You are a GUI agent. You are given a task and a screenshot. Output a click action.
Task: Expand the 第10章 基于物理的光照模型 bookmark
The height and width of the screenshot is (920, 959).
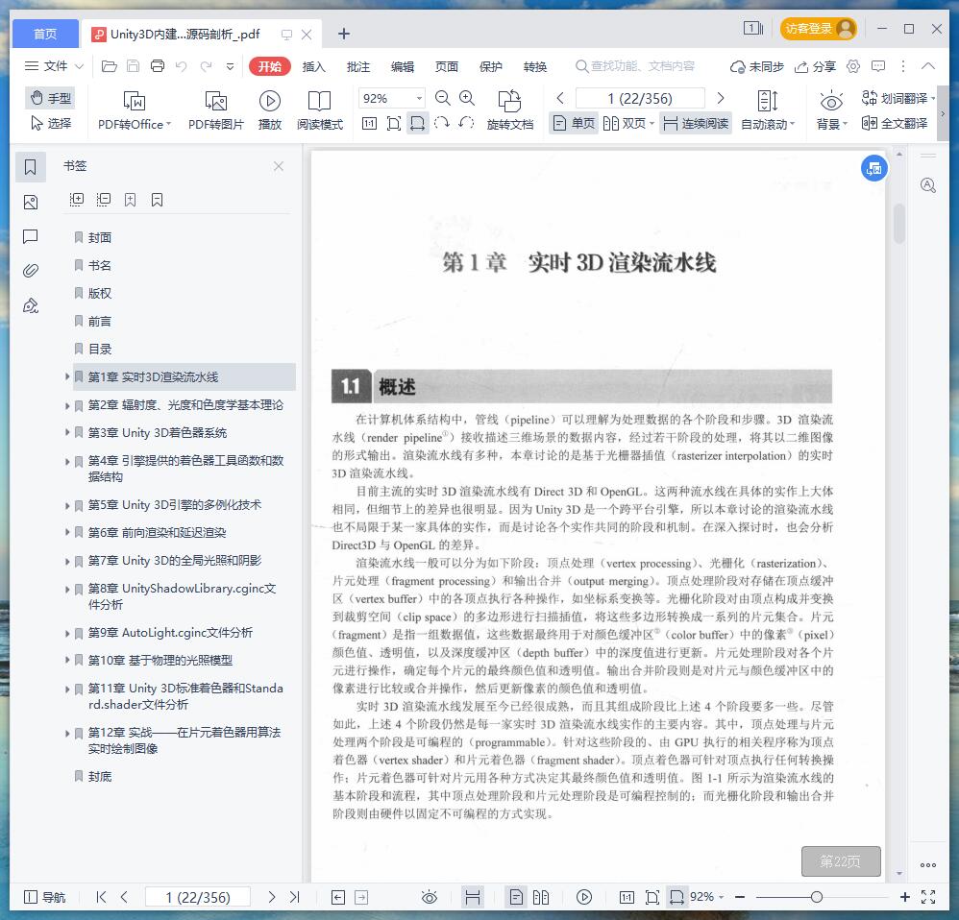[x=67, y=660]
